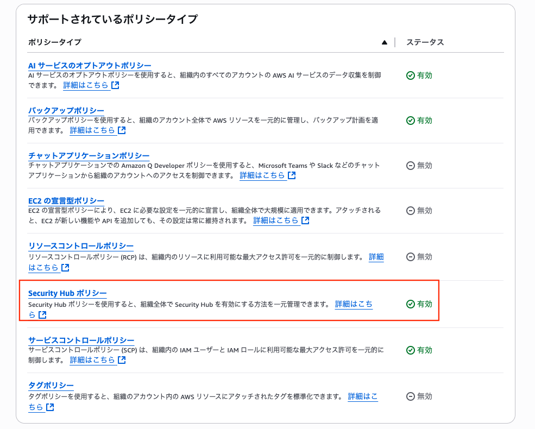Click 無効 status text for tag policy
535x429 pixels.
(x=425, y=396)
